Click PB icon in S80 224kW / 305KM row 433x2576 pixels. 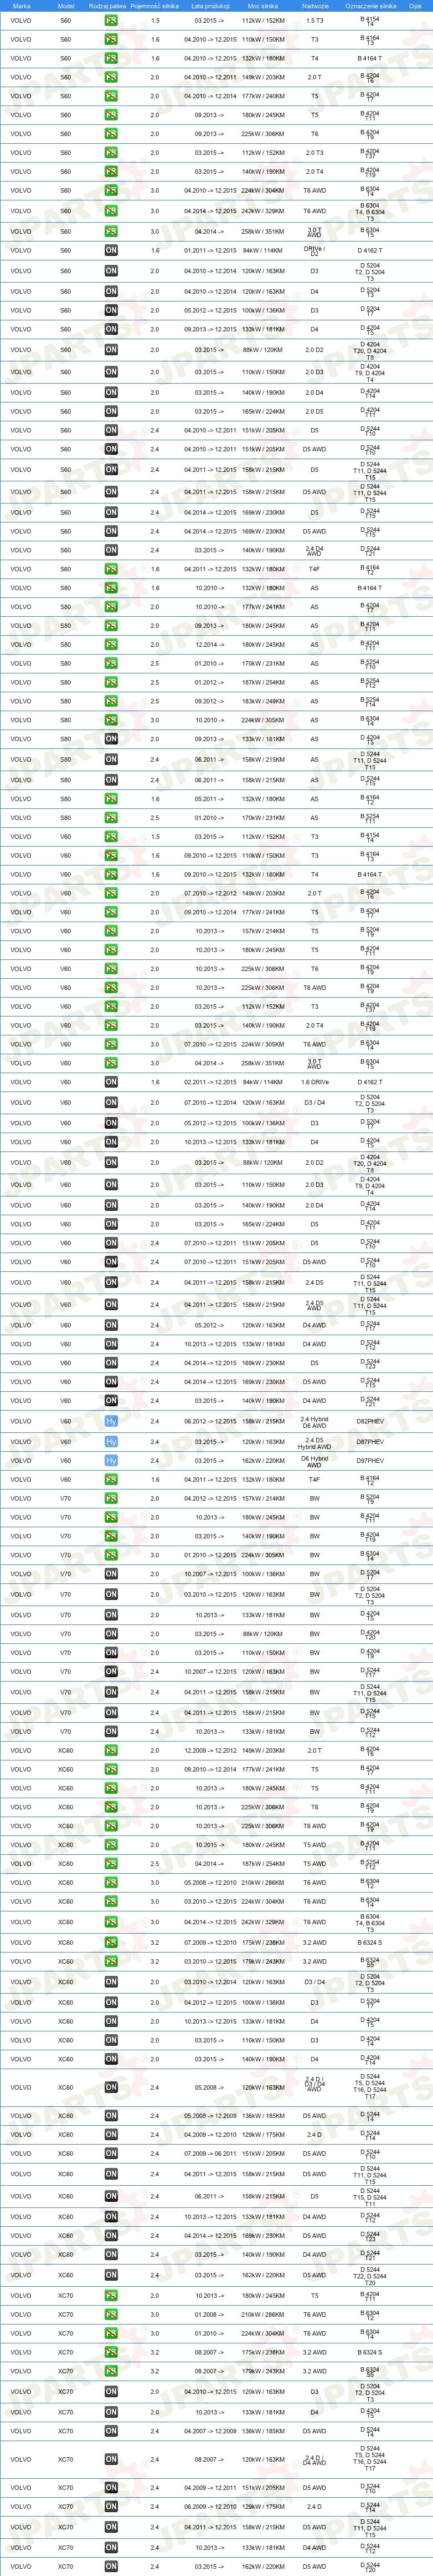coord(111,720)
